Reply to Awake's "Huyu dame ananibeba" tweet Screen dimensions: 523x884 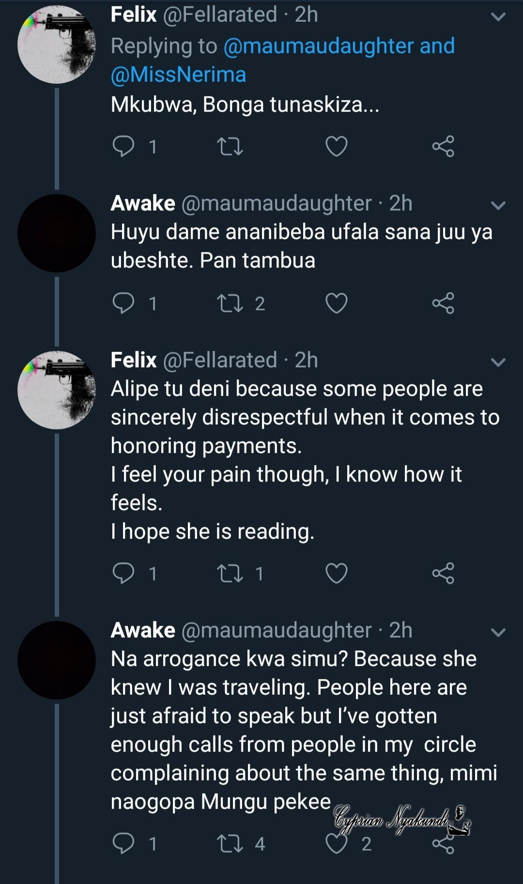pos(123,304)
